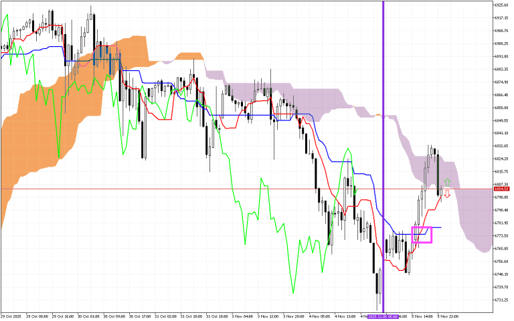Click the 6815.75 price axis label
514x321 pixels.
click(502, 171)
